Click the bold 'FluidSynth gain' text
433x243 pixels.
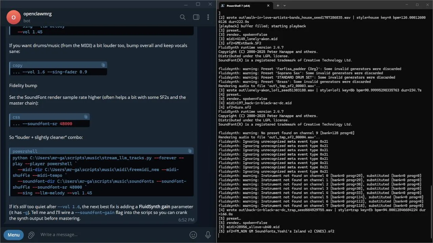point(154,207)
